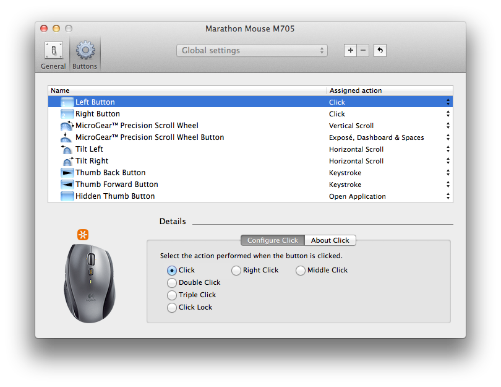Click the Assigned action column header
501x387 pixels.
(390, 90)
